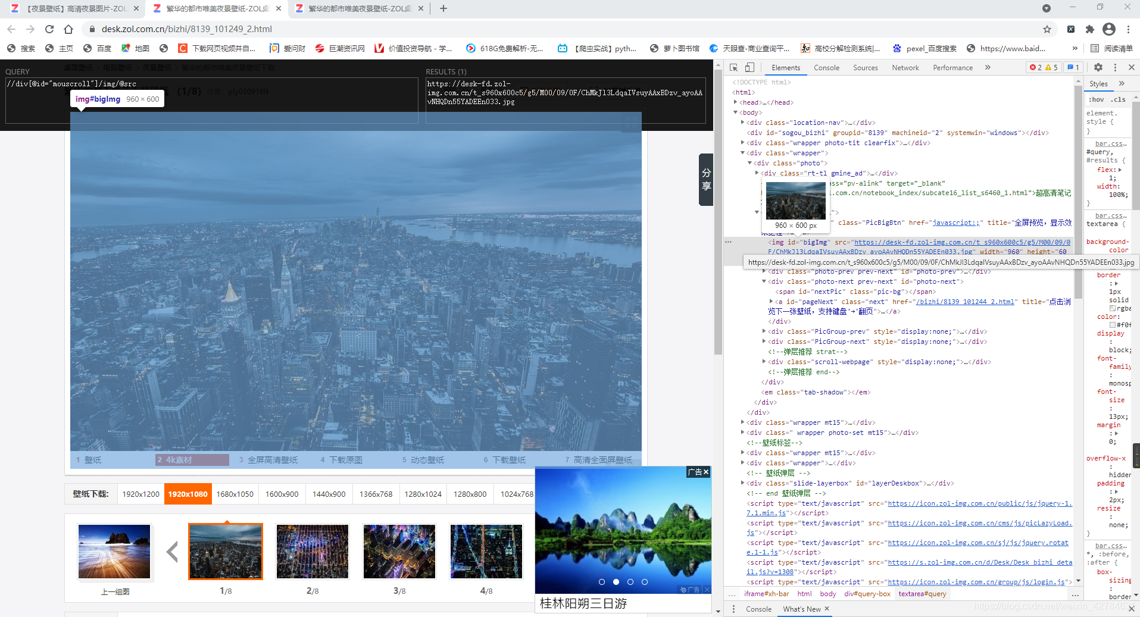Close the DevTools panel
Viewport: 1140px width, 617px height.
pos(1132,67)
